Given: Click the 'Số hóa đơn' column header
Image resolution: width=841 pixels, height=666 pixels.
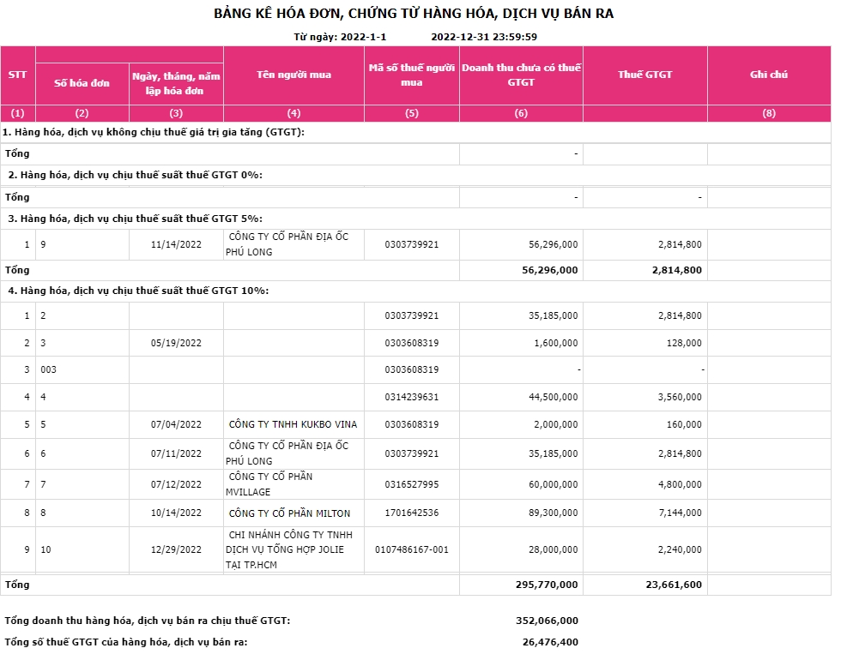Looking at the screenshot, I should 82,83.
